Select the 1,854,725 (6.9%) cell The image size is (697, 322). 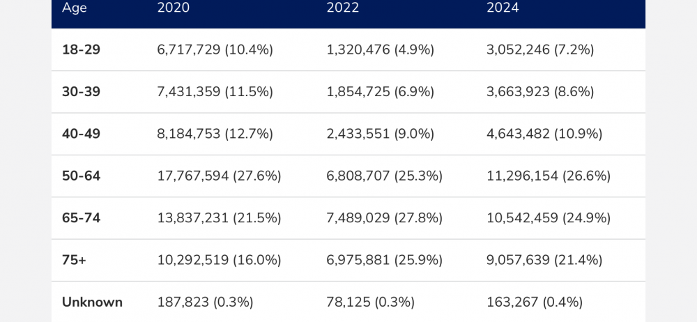tap(380, 92)
